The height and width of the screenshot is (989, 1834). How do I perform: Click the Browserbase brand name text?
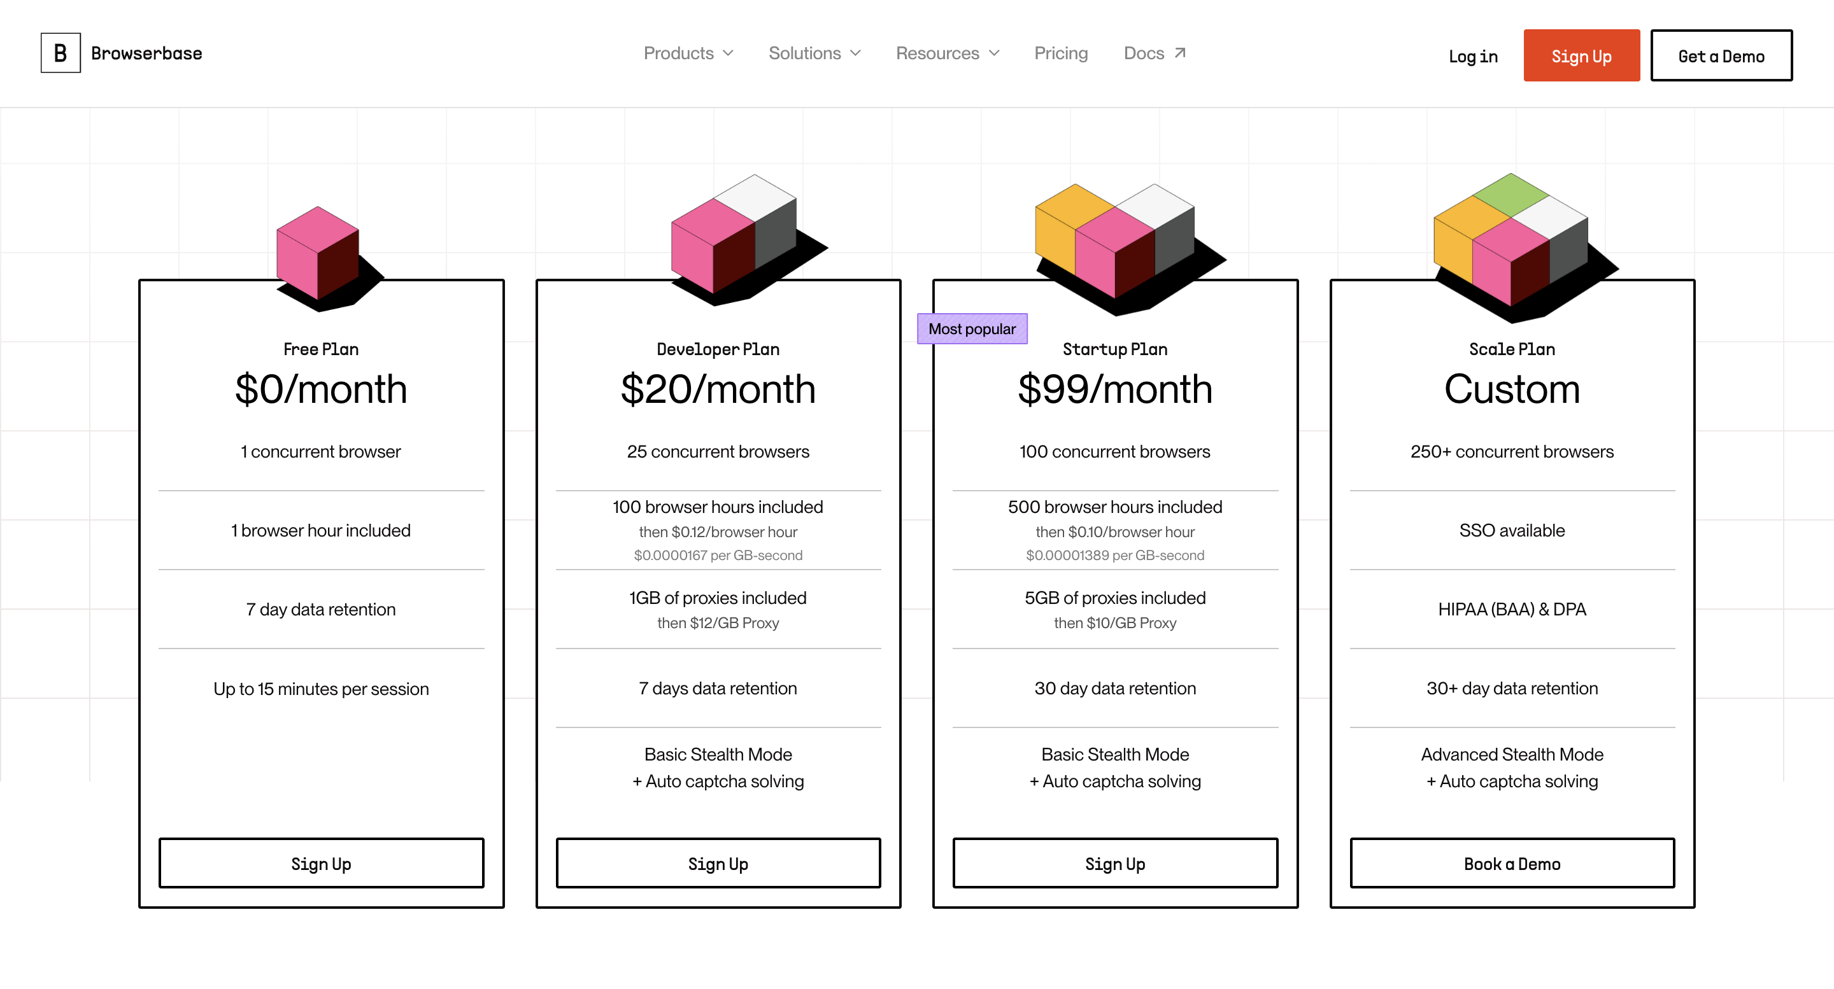tap(146, 53)
